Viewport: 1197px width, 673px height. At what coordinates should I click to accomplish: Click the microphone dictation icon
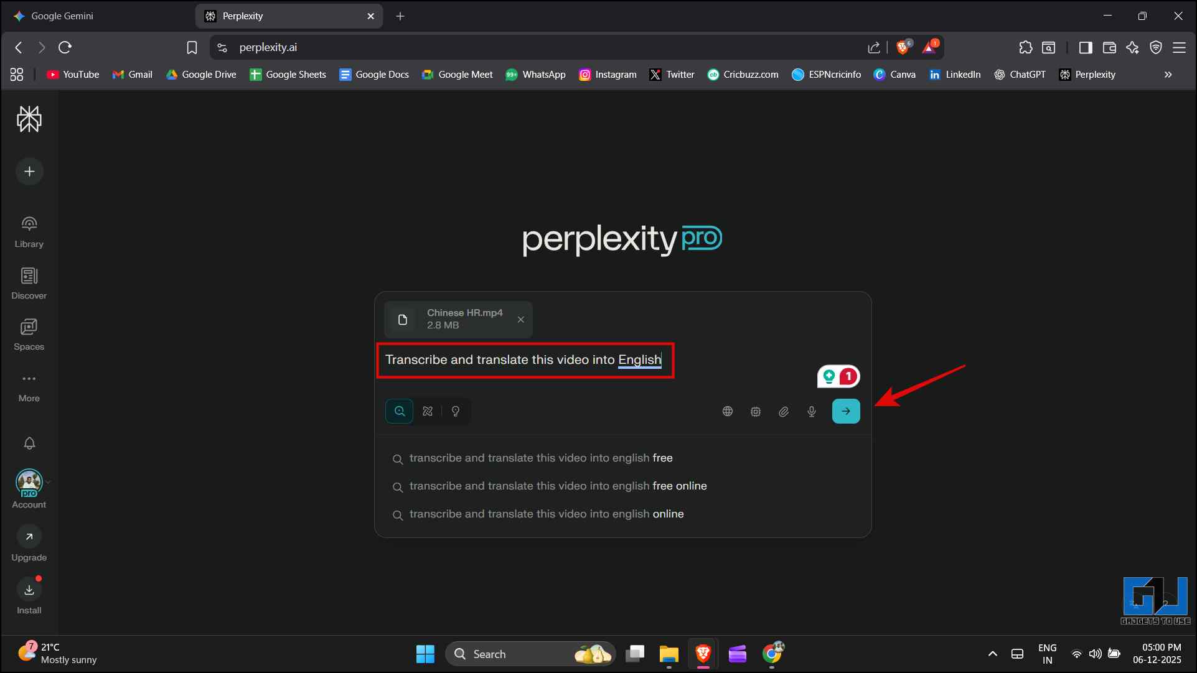[x=811, y=411]
